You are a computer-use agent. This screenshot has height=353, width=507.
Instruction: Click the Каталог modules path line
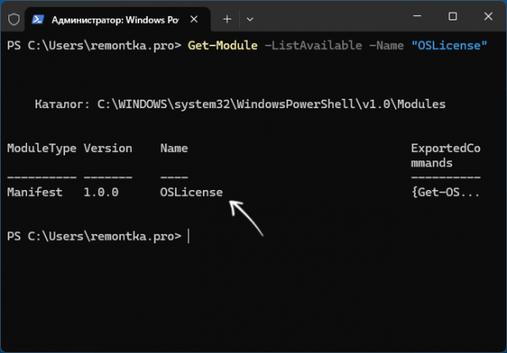(x=240, y=105)
